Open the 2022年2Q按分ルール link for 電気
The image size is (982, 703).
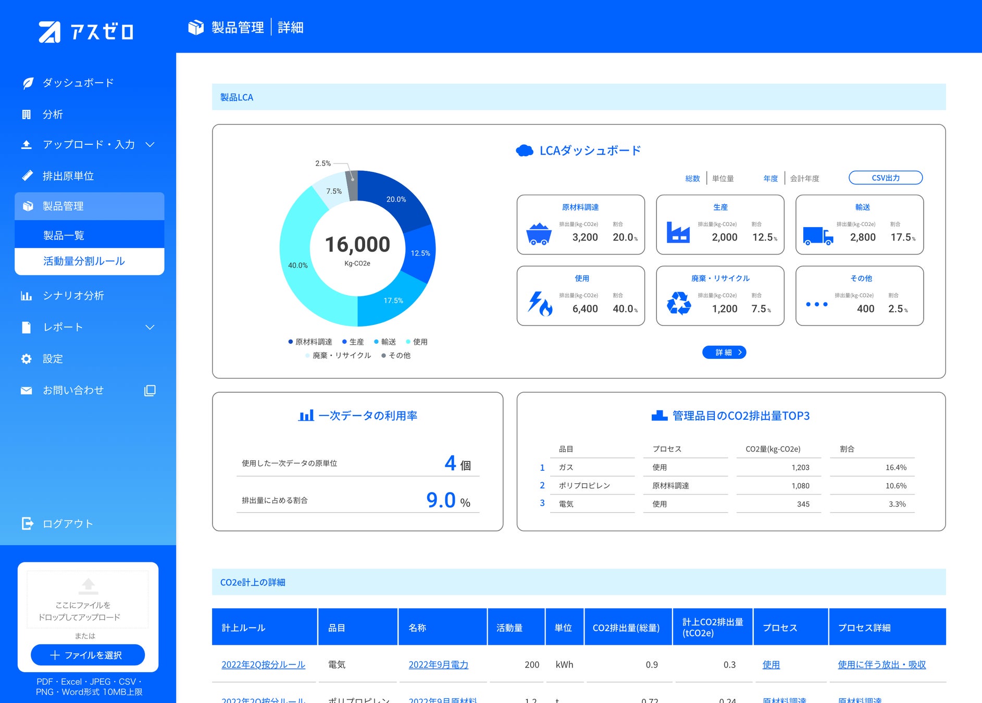[263, 665]
